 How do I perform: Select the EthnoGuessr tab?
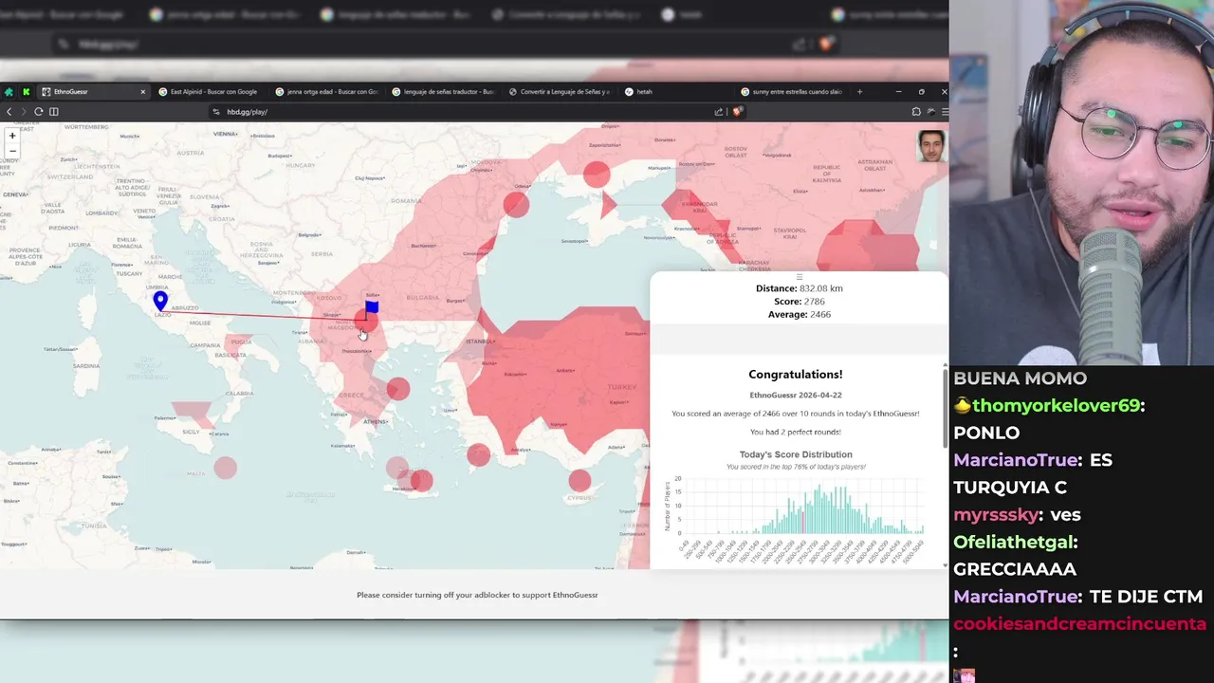pos(93,92)
